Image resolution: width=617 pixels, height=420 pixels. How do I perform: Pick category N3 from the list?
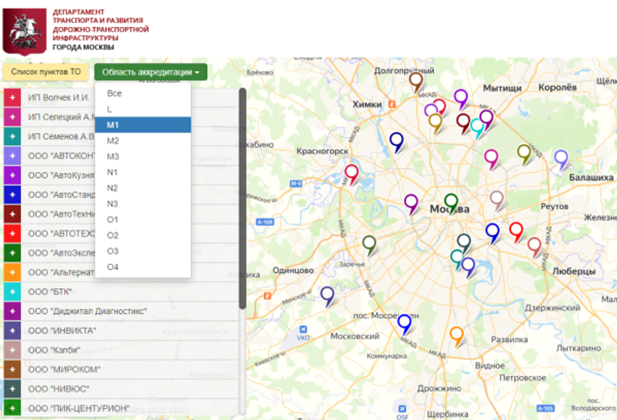143,204
